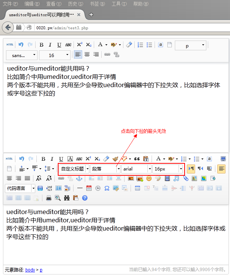230x276 pixels.
Task: Click preview magnifier icon in ueditor
Action: click(x=58, y=198)
